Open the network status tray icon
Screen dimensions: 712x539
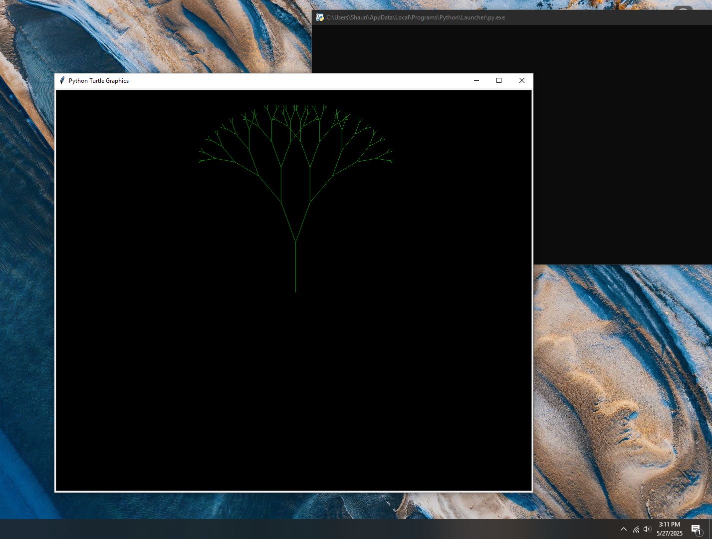(636, 529)
